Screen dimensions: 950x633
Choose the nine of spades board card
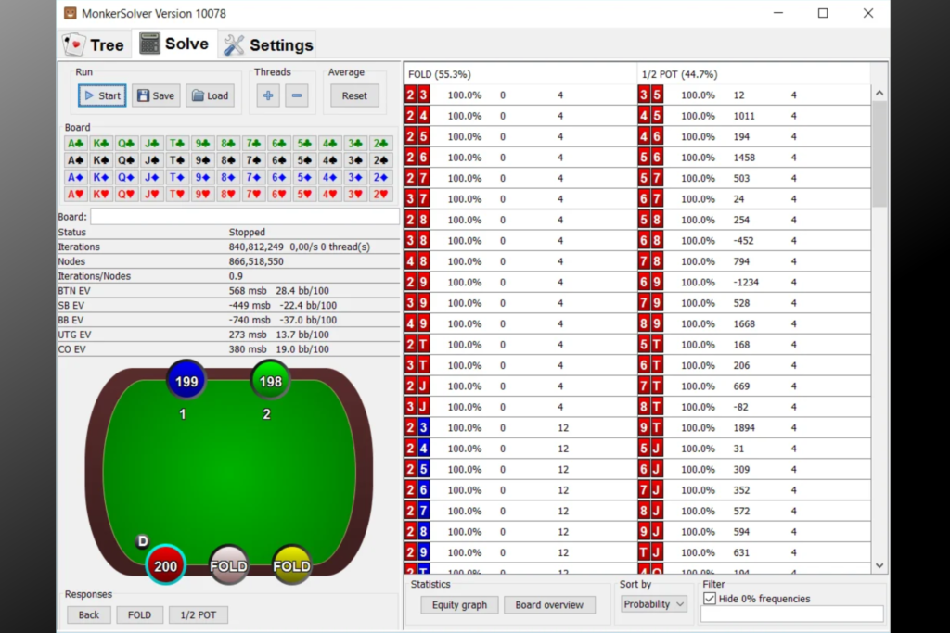click(202, 160)
